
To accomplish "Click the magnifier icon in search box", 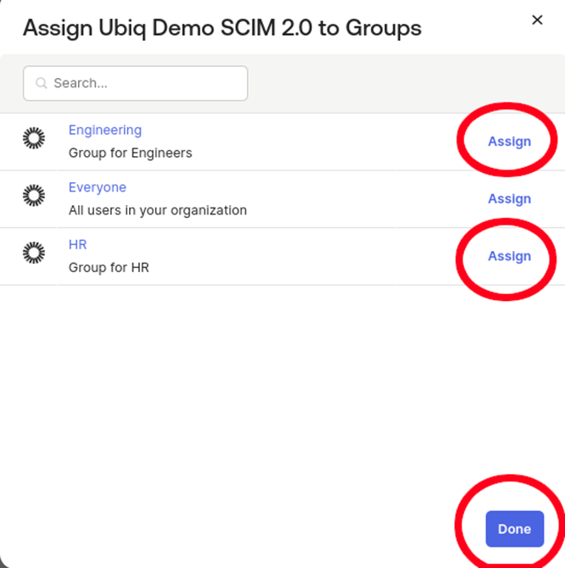I will click(x=42, y=83).
